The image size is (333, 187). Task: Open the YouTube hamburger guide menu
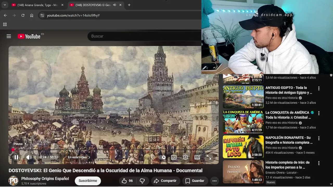9,36
